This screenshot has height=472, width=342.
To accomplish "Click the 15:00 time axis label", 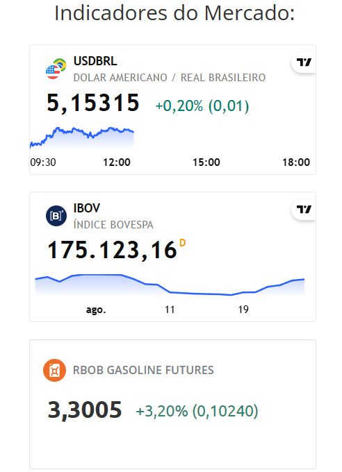I will pyautogui.click(x=206, y=162).
